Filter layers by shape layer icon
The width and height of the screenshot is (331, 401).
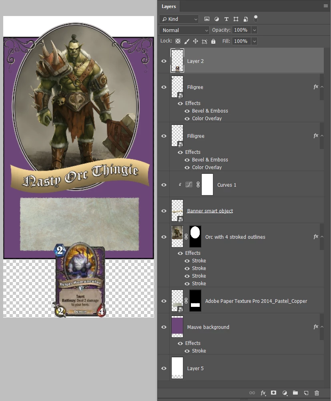pos(236,19)
